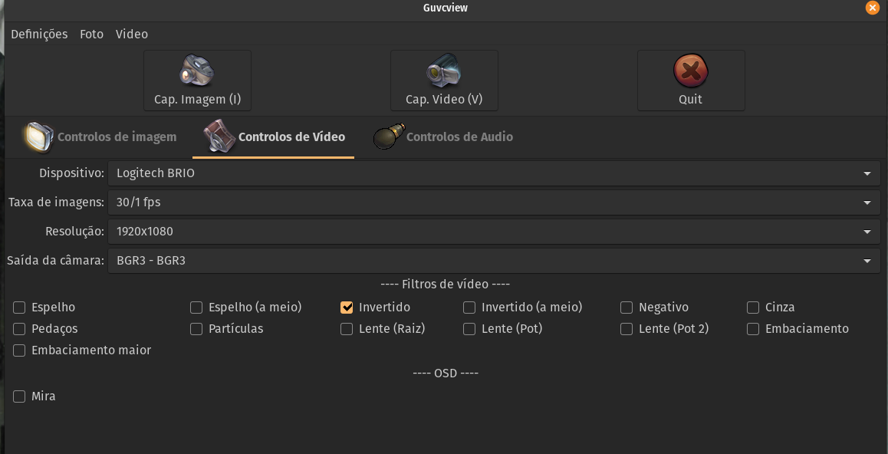This screenshot has width=888, height=454.
Task: Close the Guvcview window with orange X
Action: (x=872, y=8)
